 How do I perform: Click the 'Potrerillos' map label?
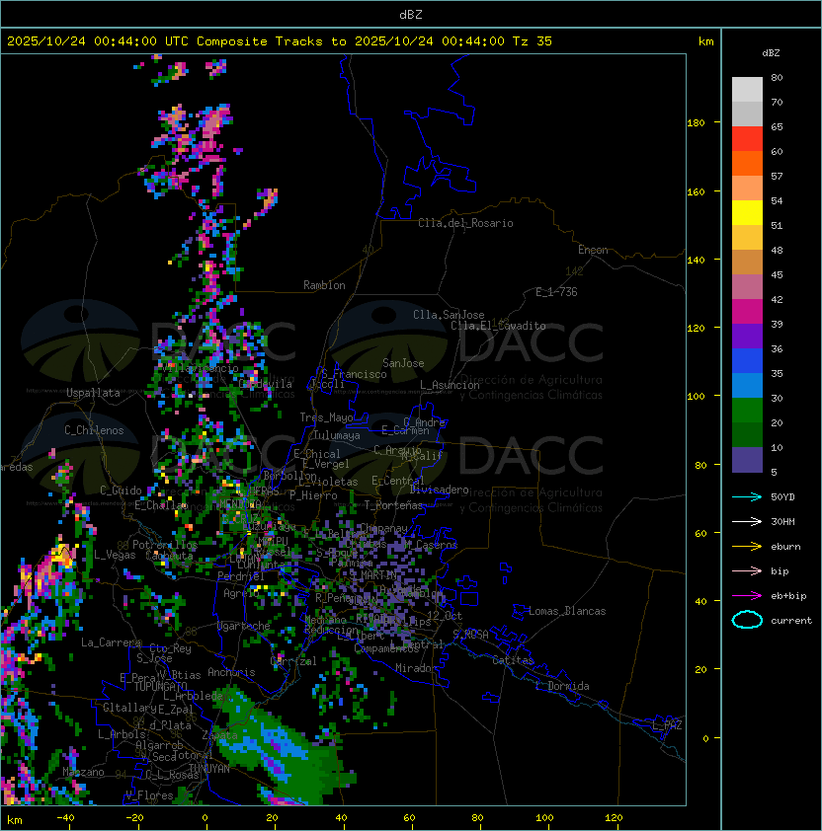[165, 545]
